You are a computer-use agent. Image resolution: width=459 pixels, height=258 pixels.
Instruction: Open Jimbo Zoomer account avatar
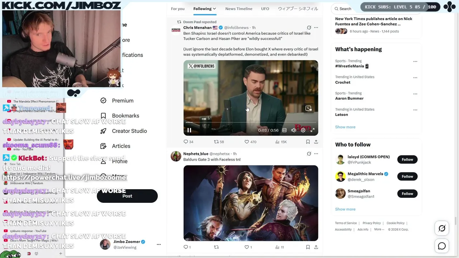pos(105,244)
